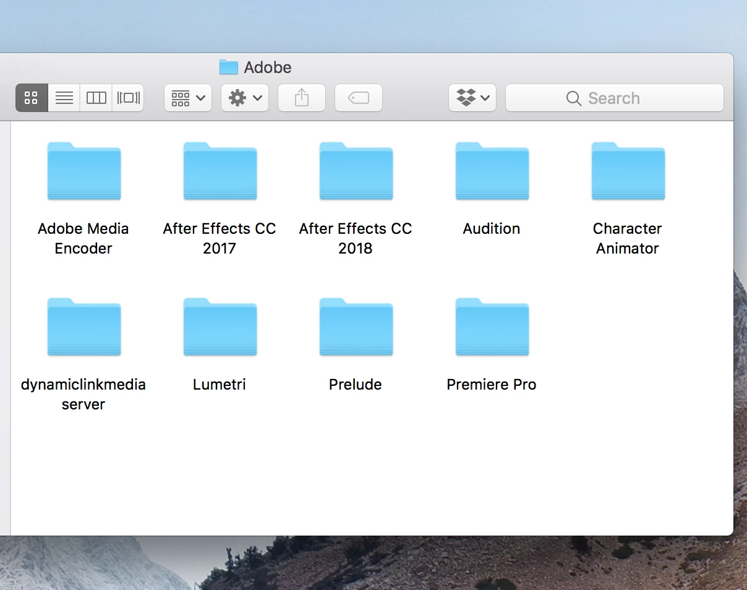Screen dimensions: 747x590
Task: Switch to Cover Flow view
Action: (x=129, y=98)
